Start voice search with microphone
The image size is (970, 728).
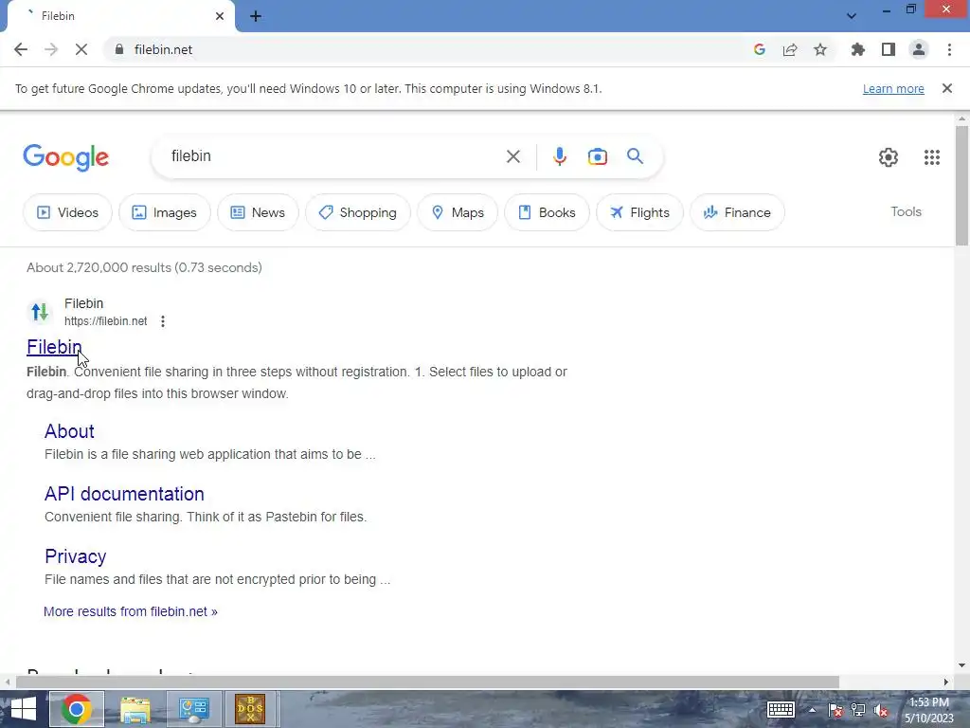tap(559, 156)
